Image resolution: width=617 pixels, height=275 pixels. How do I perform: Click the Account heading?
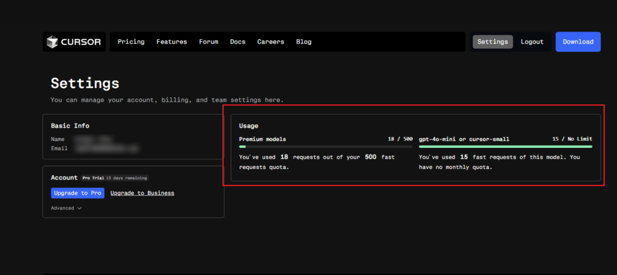tap(64, 178)
